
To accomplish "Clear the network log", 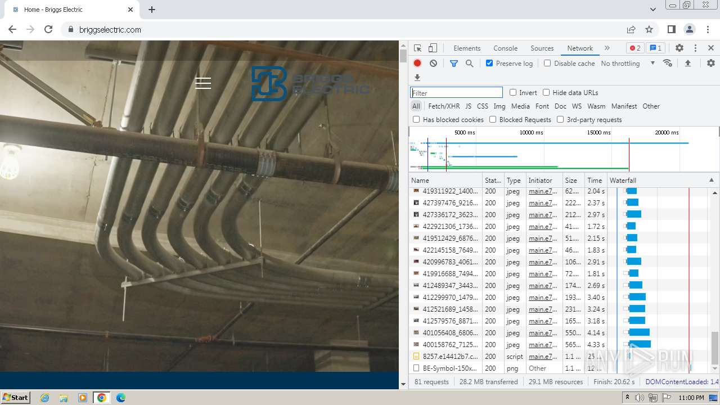I will [433, 64].
